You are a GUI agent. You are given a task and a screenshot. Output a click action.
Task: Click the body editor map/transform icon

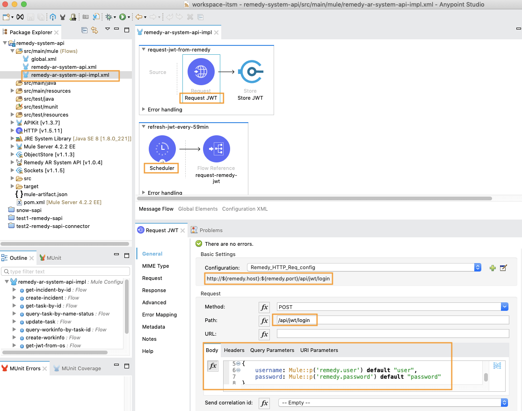[497, 366]
